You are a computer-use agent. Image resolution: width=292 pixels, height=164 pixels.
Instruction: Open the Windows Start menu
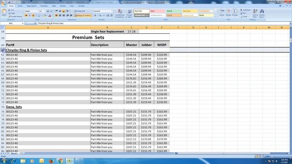coord(4,161)
